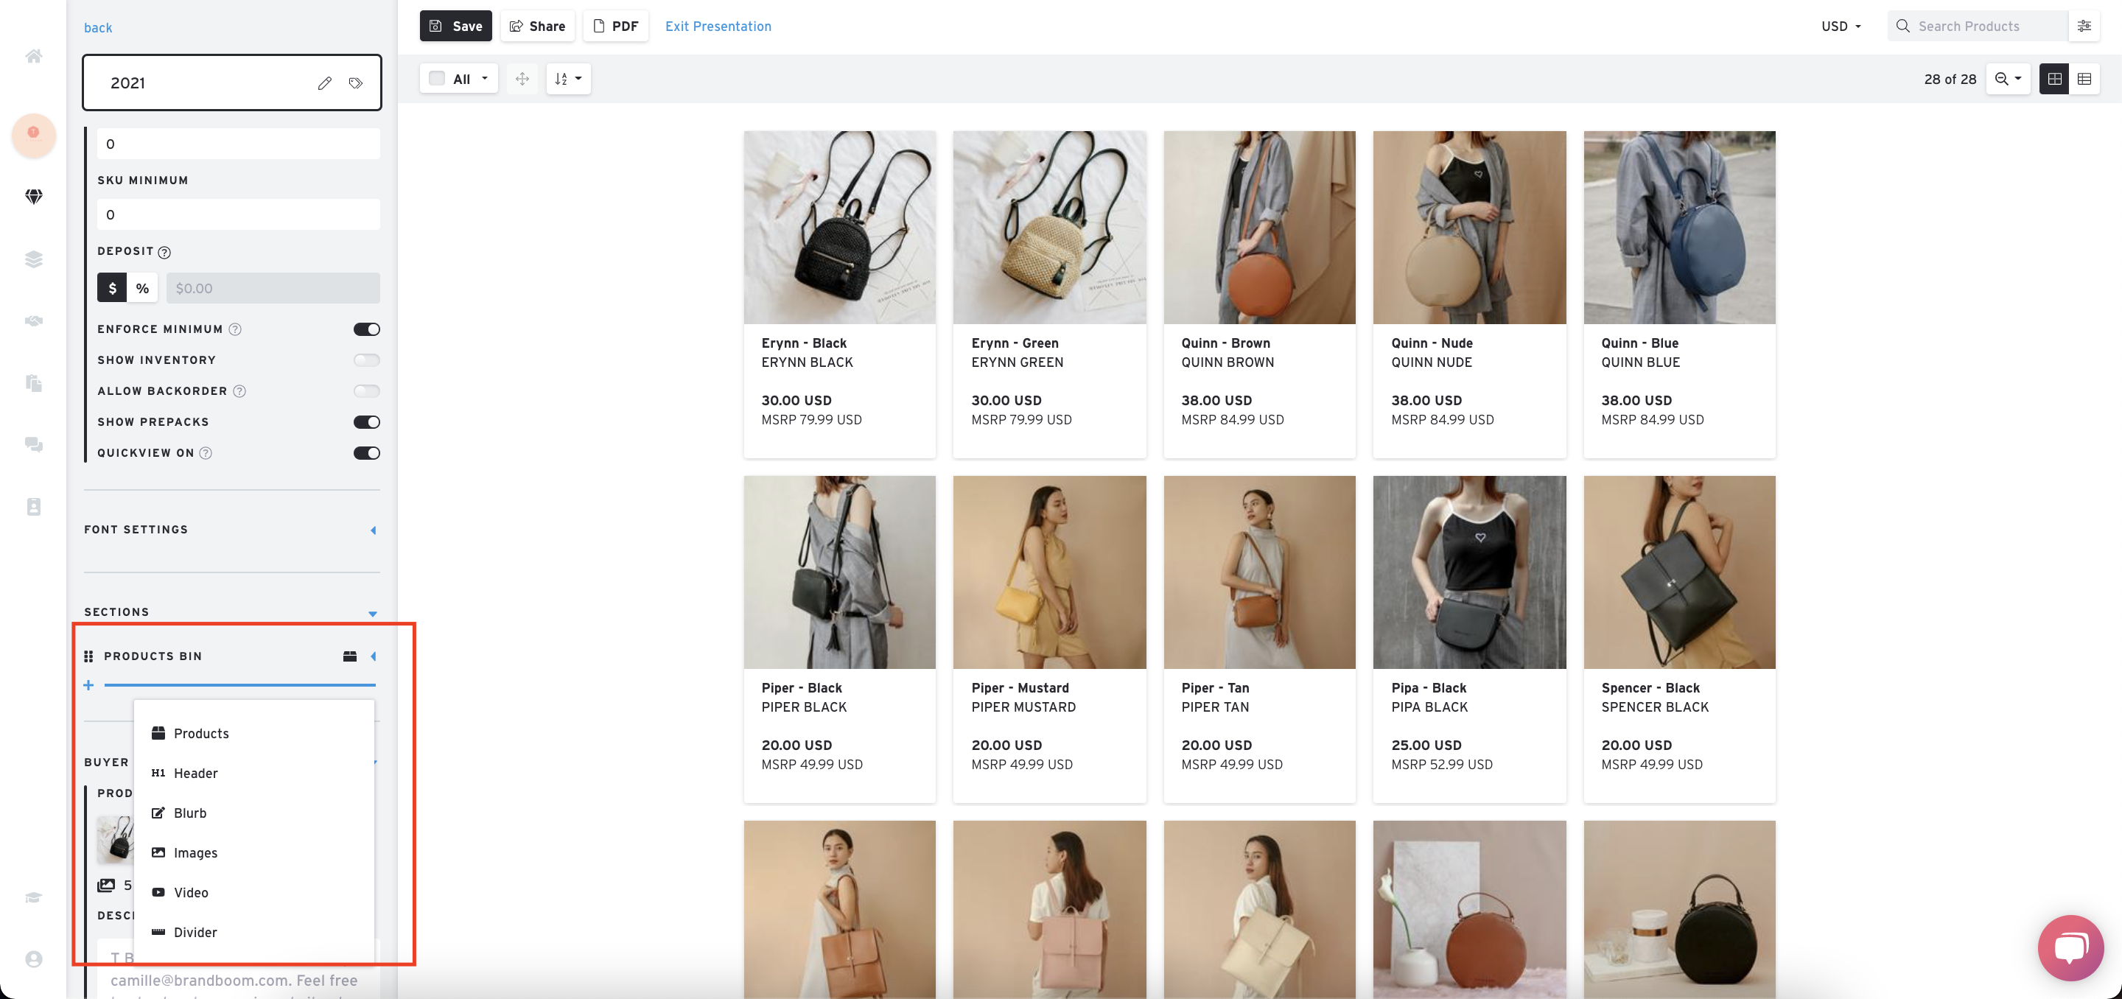This screenshot has width=2122, height=999.
Task: Click the Products Bin box icon
Action: coord(350,656)
